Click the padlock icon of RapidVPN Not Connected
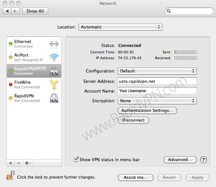 click(x=54, y=98)
